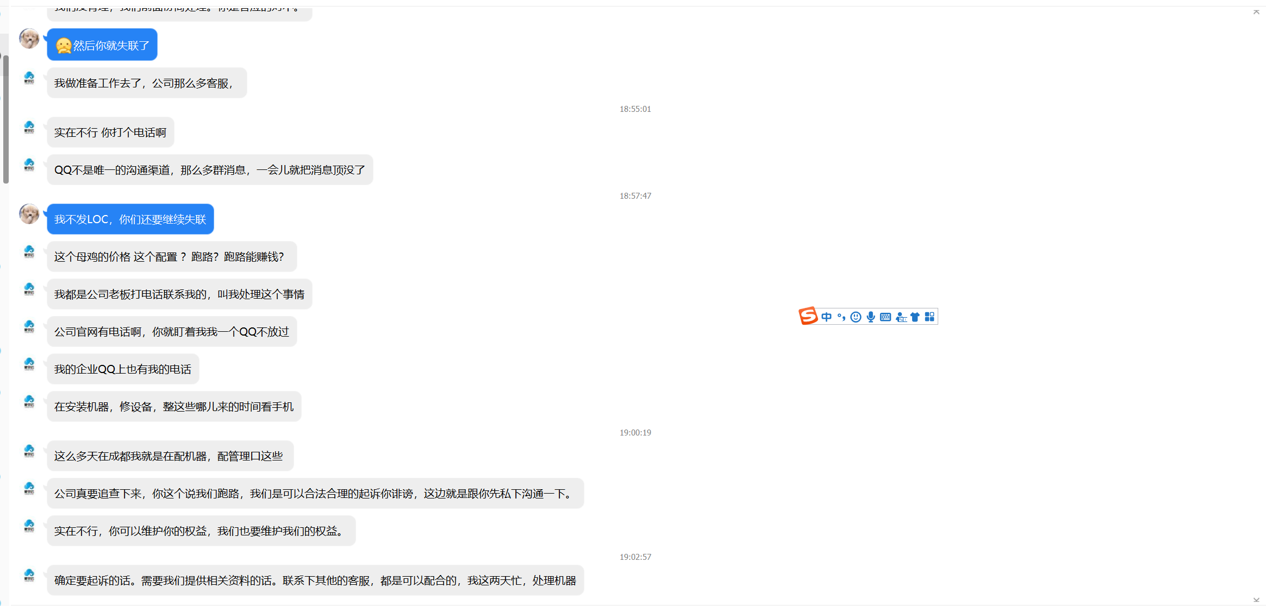The image size is (1266, 606).
Task: Click the left vertical scrollbar thumb
Action: (5, 119)
